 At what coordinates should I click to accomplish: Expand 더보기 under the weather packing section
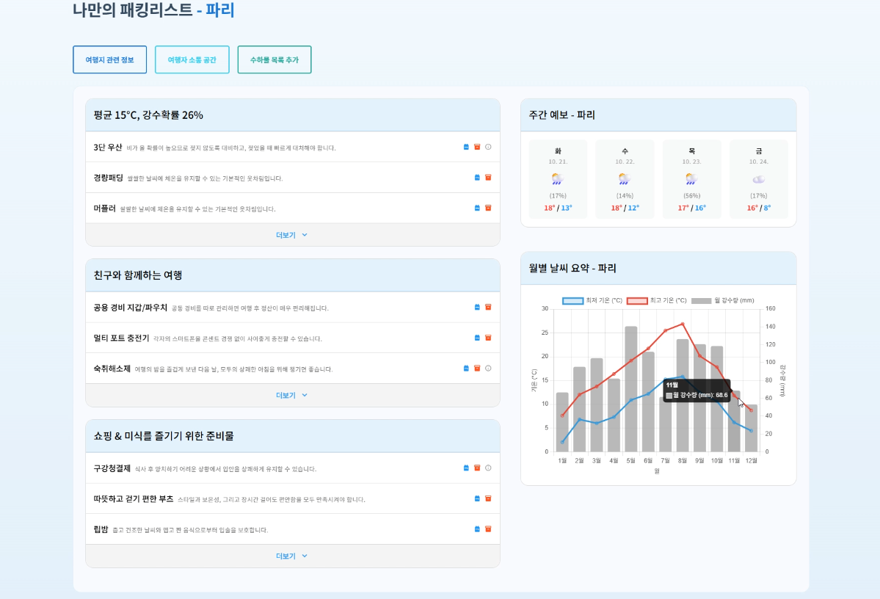click(292, 235)
